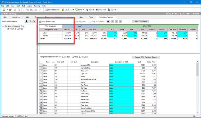Open the Cover Sheet
Image resolution: width=201 pixels, height=118 pixels.
(68, 10)
